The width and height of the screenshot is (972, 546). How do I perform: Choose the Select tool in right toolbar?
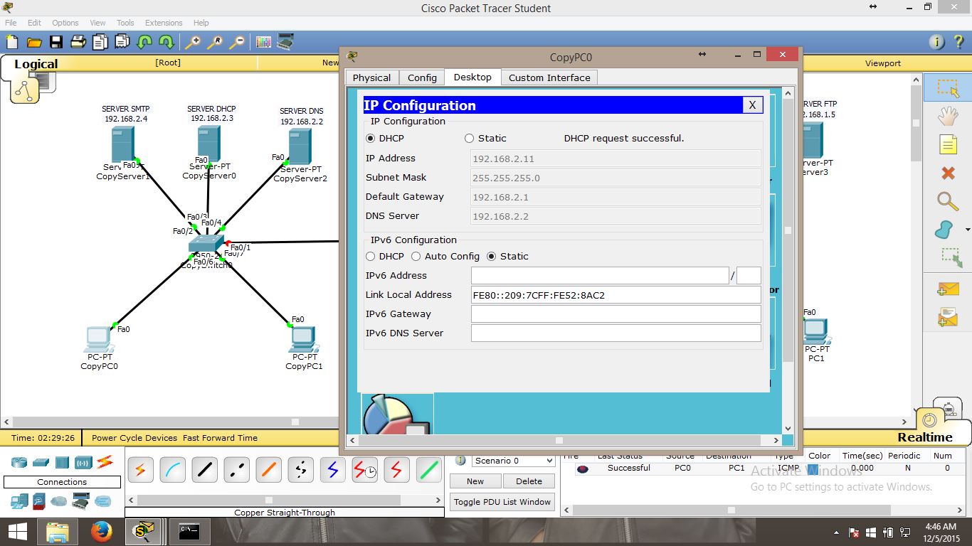coord(948,88)
